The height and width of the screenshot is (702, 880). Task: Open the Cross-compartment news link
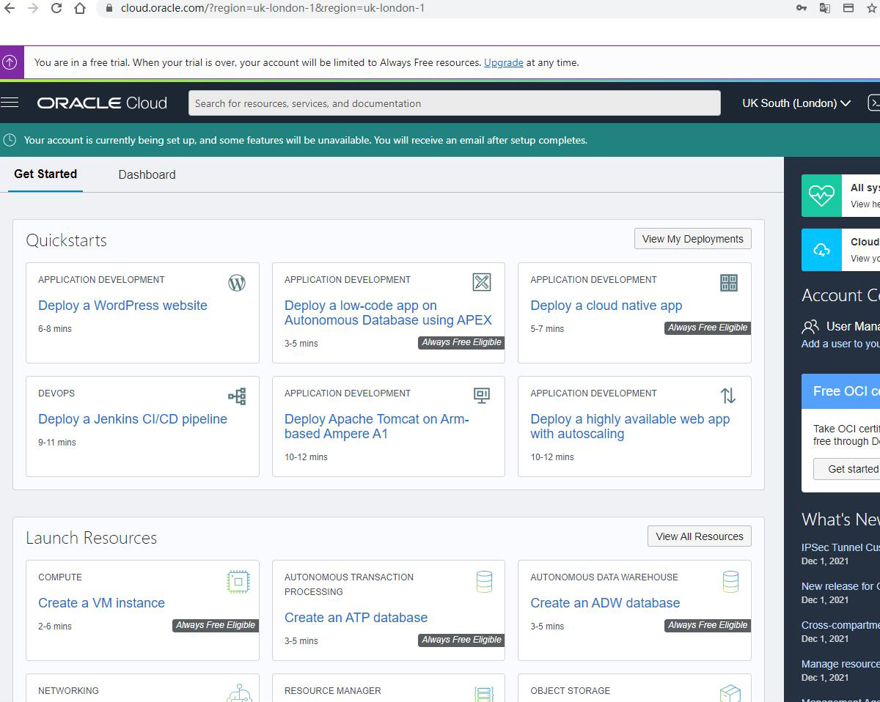point(840,625)
